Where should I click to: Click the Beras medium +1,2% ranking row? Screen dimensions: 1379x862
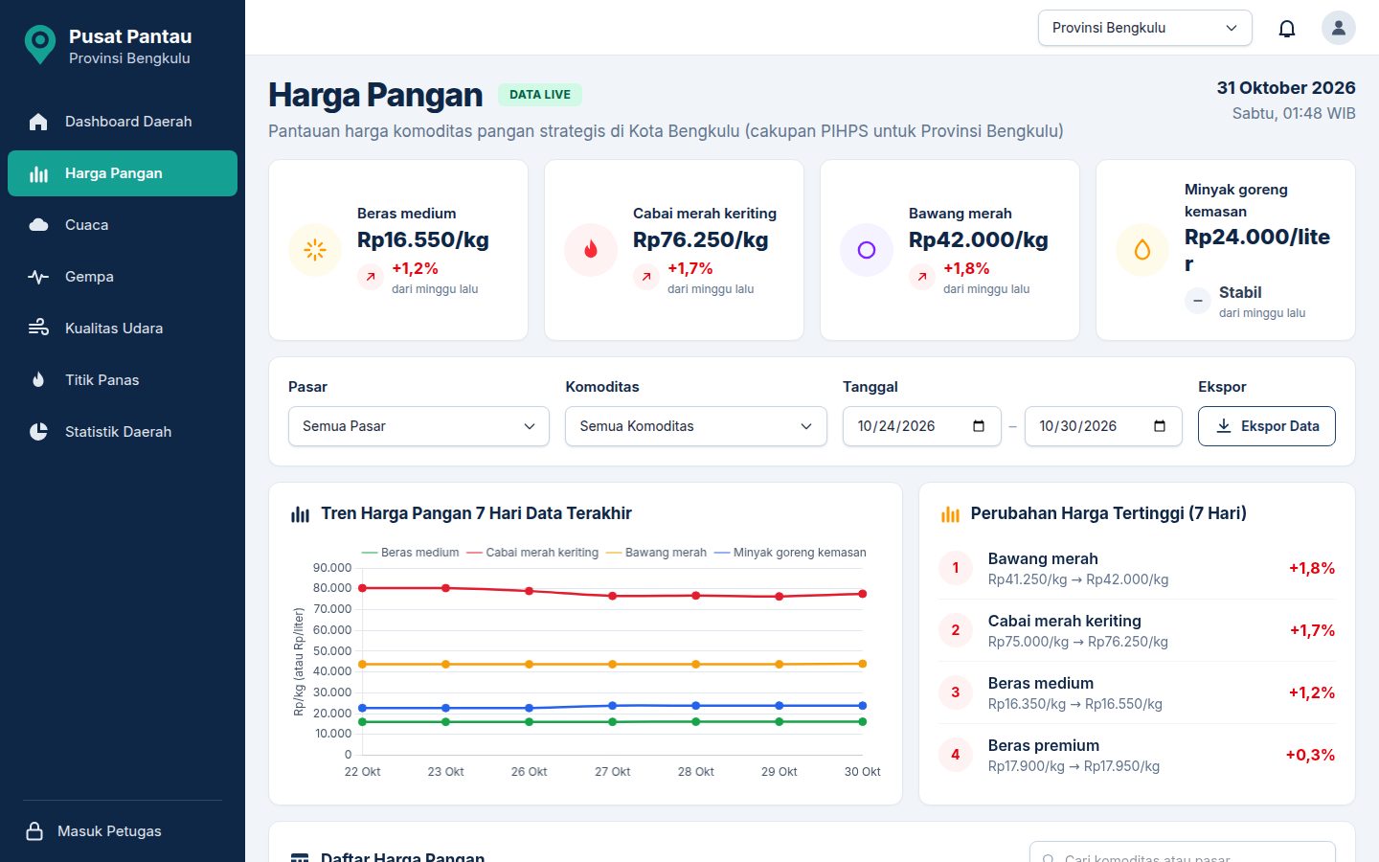[x=1137, y=692]
